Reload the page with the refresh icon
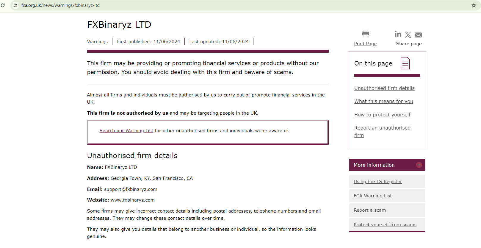The width and height of the screenshot is (481, 248). pos(3,5)
